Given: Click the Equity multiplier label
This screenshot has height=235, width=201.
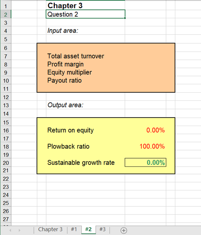Looking at the screenshot, I should pos(69,73).
